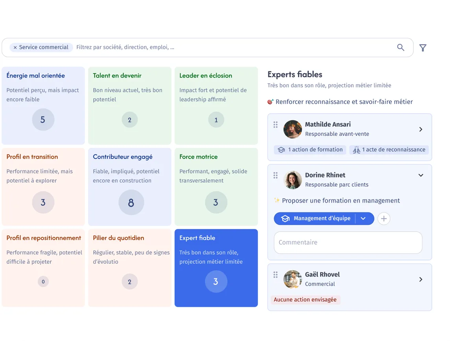Click the 1 acte de reconnaissance tag
Image resolution: width=472 pixels, height=343 pixels.
(x=389, y=150)
